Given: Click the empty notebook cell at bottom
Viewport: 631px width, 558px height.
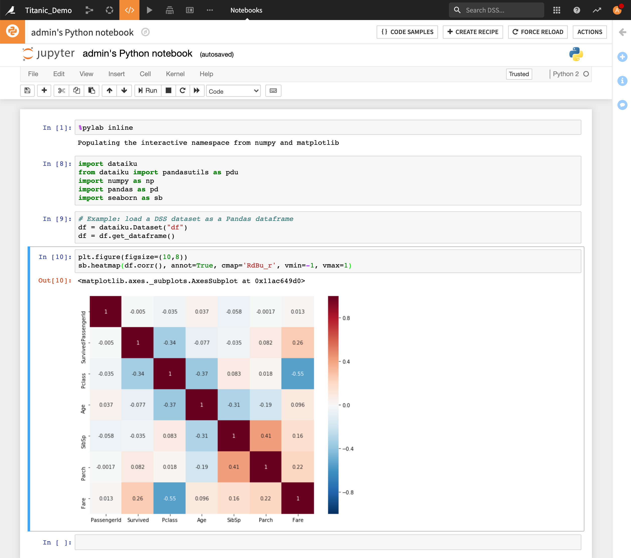Looking at the screenshot, I should pos(328,542).
